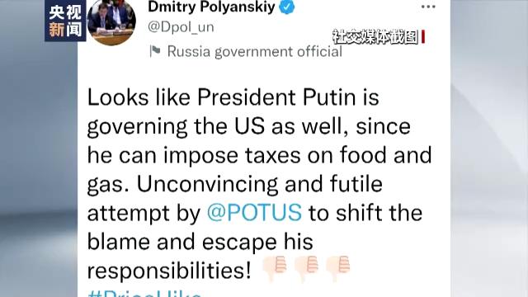The width and height of the screenshot is (528, 297).
Task: Open the three-dot more options menu
Action: point(428,7)
